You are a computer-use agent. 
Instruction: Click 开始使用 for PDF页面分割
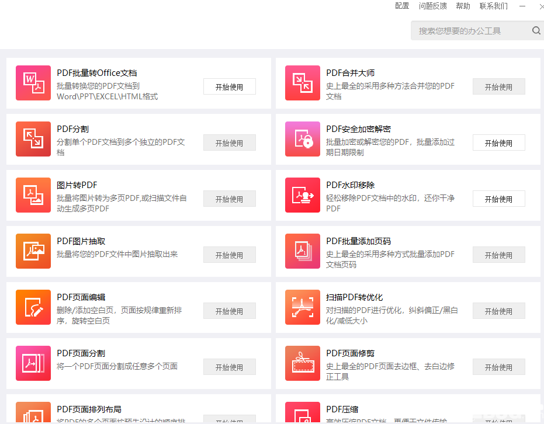229,367
